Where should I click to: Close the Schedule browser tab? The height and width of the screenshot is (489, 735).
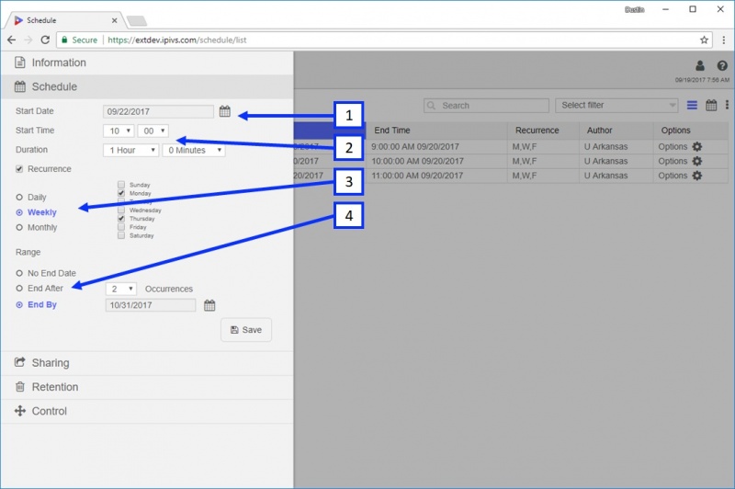114,20
